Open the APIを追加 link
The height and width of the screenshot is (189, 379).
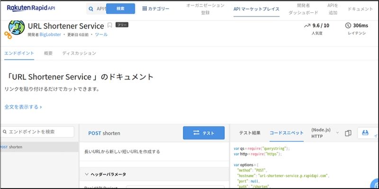(x=333, y=9)
